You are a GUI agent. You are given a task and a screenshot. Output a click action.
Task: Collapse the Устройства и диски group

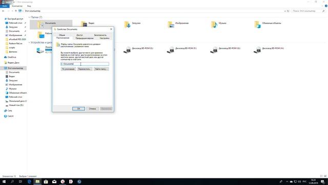coord(29,43)
